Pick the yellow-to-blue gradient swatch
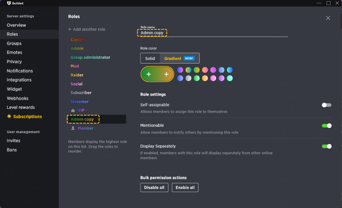The height and width of the screenshot is (208, 342). tap(188, 70)
